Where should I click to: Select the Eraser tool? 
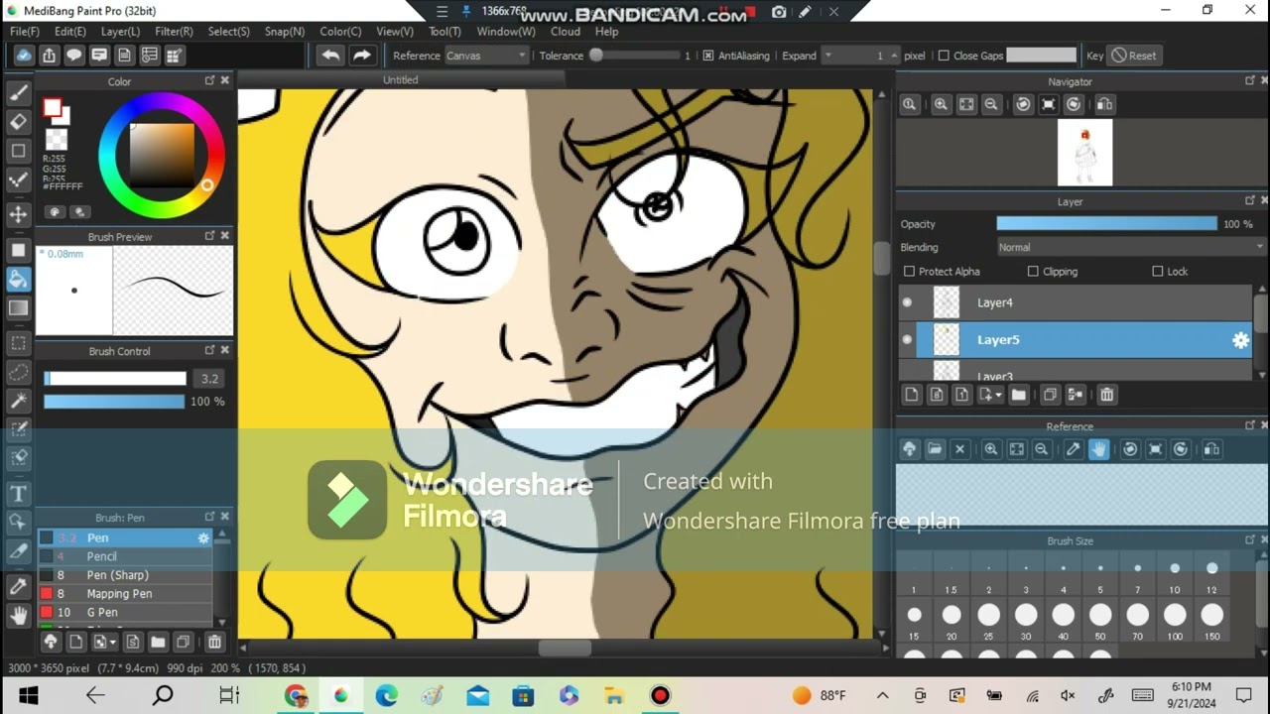click(x=18, y=122)
